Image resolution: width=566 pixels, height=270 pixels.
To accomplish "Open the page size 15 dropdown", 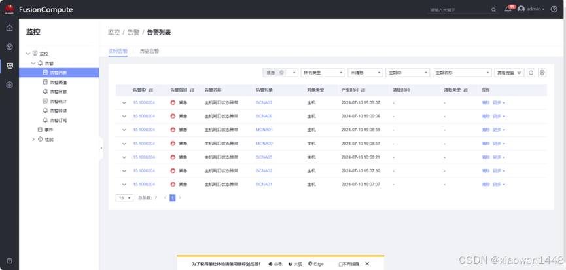I will coord(124,197).
